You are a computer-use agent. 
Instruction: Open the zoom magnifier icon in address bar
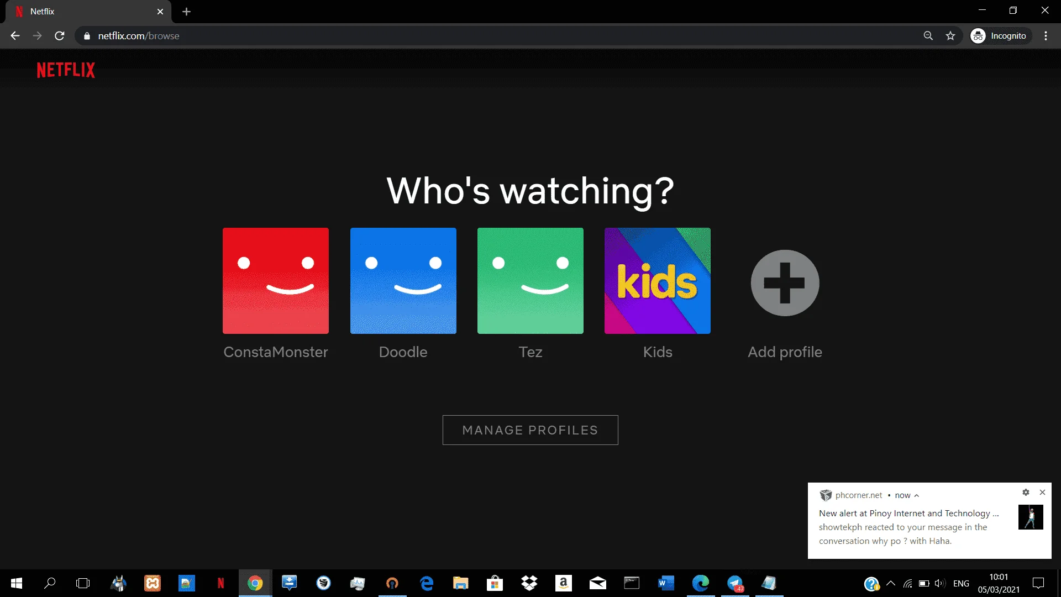click(928, 36)
